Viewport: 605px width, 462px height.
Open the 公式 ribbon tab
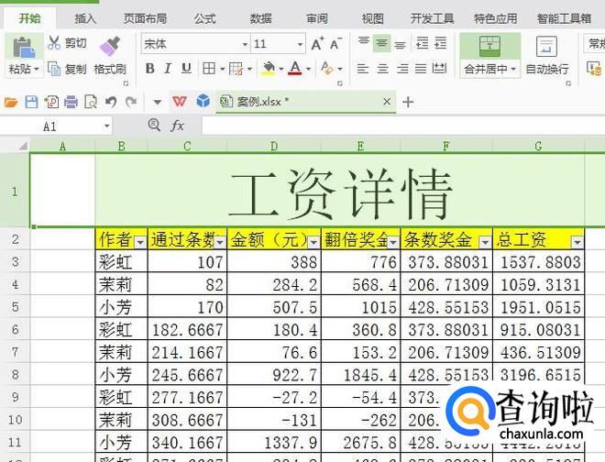204,17
